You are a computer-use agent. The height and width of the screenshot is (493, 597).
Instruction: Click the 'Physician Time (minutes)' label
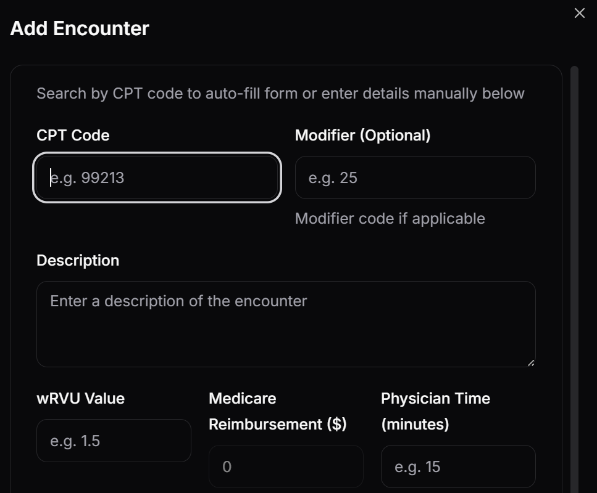pos(435,412)
